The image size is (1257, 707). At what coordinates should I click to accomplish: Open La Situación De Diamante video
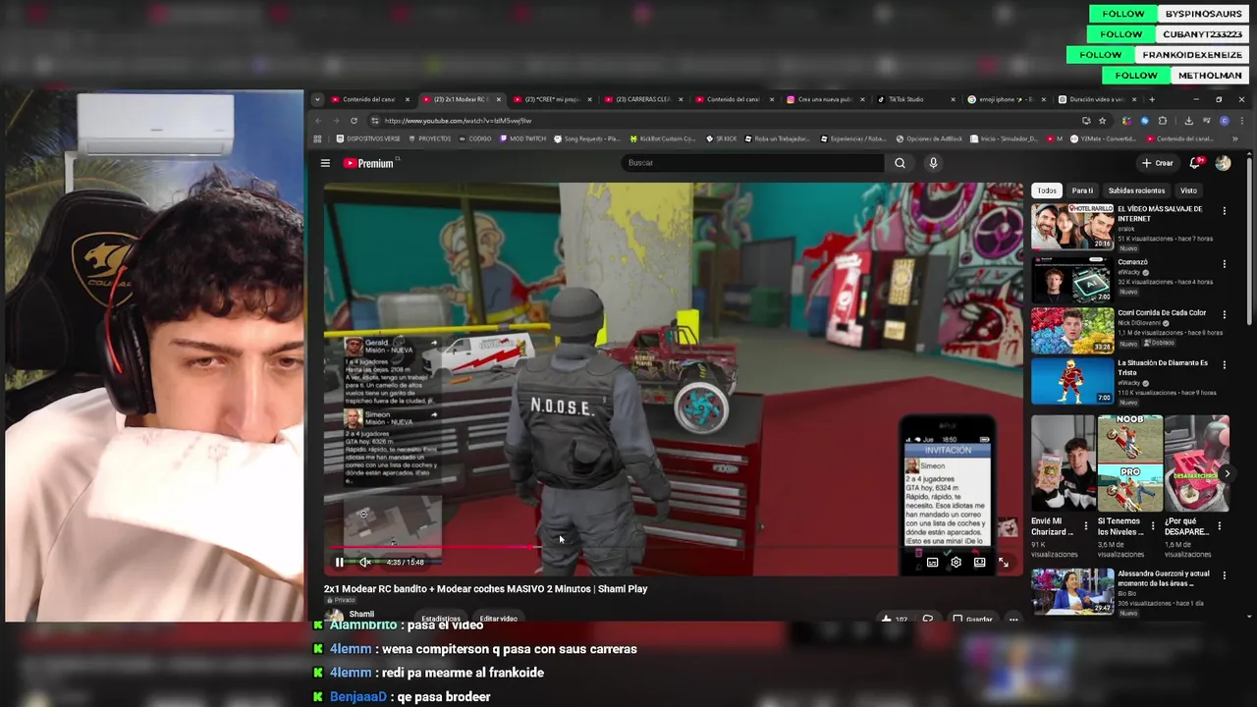[x=1072, y=381]
